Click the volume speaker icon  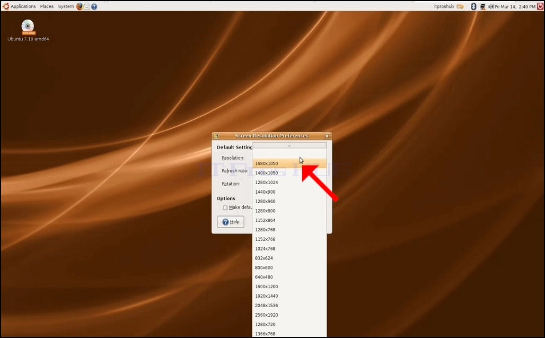click(x=490, y=6)
